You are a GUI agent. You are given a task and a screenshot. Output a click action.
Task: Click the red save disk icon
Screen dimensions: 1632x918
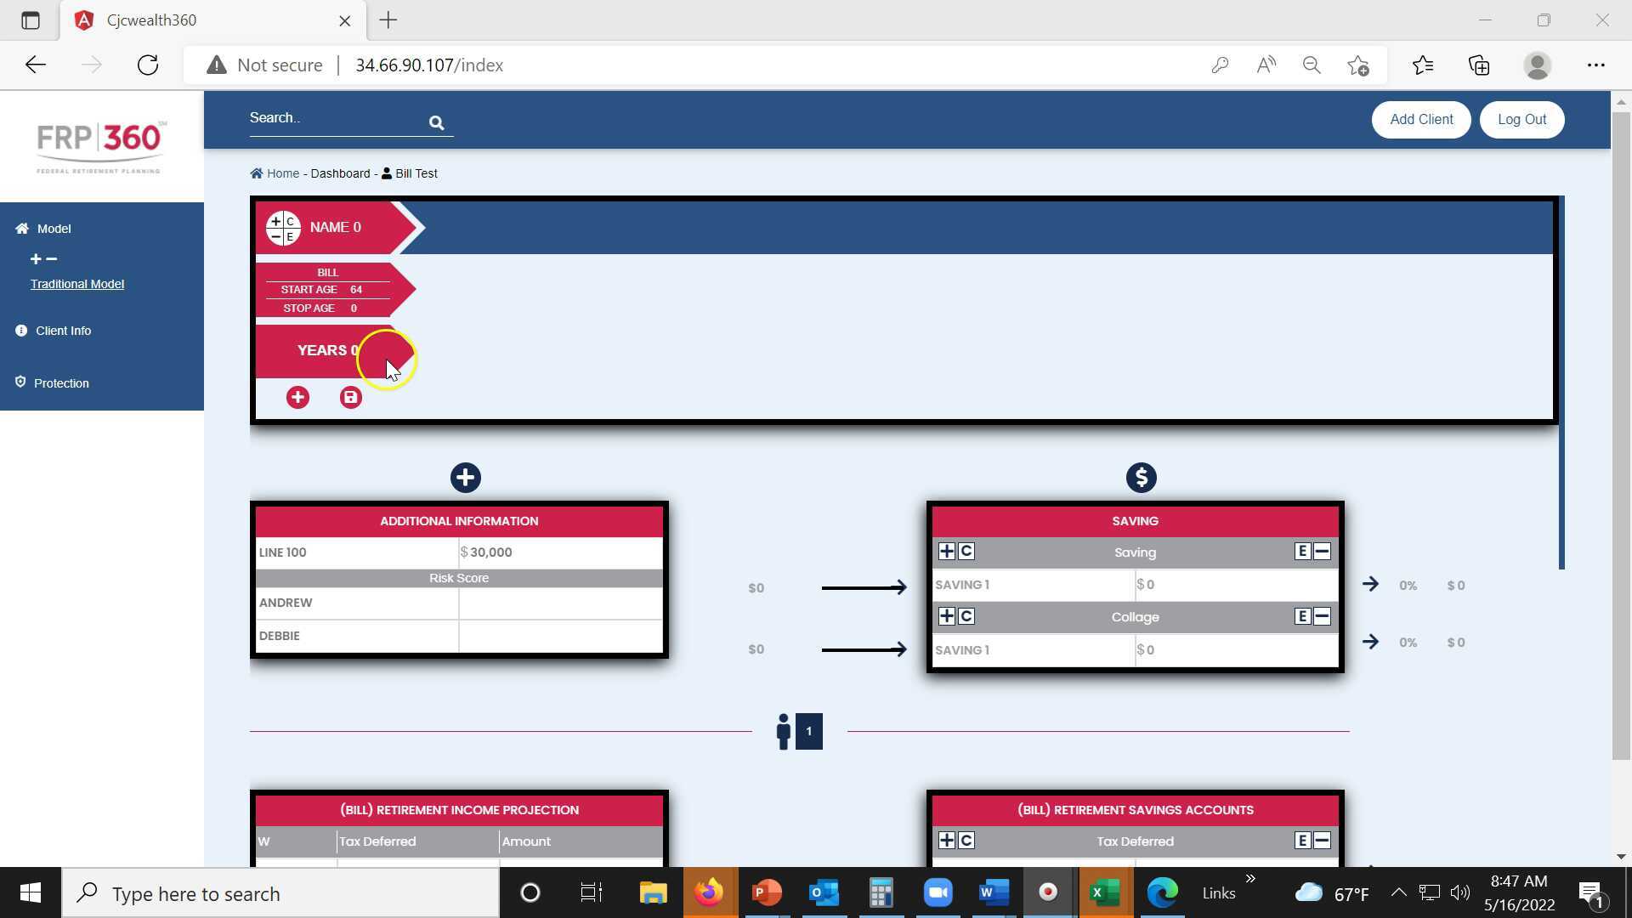tap(350, 398)
